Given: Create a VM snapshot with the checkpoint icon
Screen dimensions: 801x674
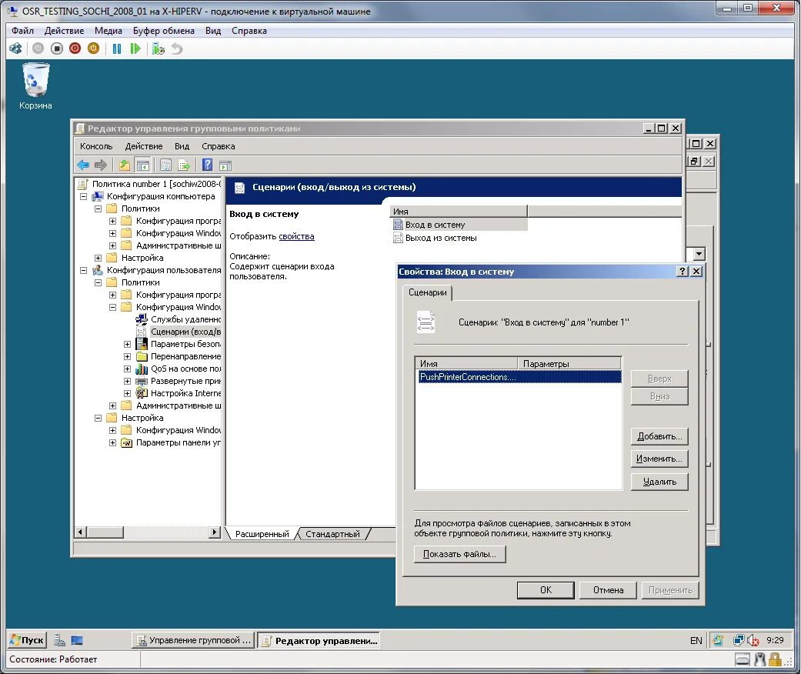Looking at the screenshot, I should coord(159,48).
